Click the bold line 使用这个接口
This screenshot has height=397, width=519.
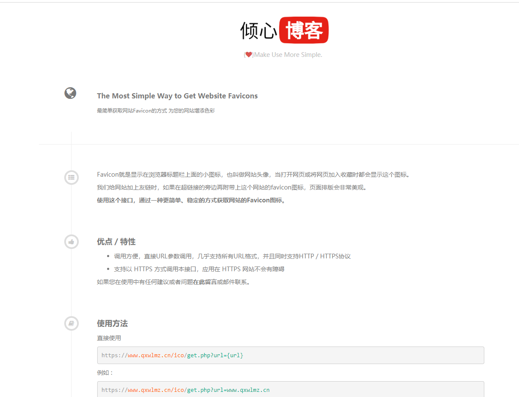pyautogui.click(x=191, y=200)
